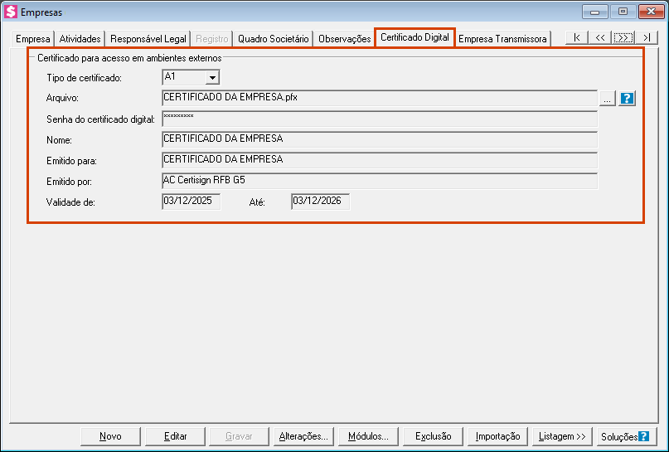Go to the last record navigation arrow
This screenshot has height=452, width=669.
click(647, 38)
